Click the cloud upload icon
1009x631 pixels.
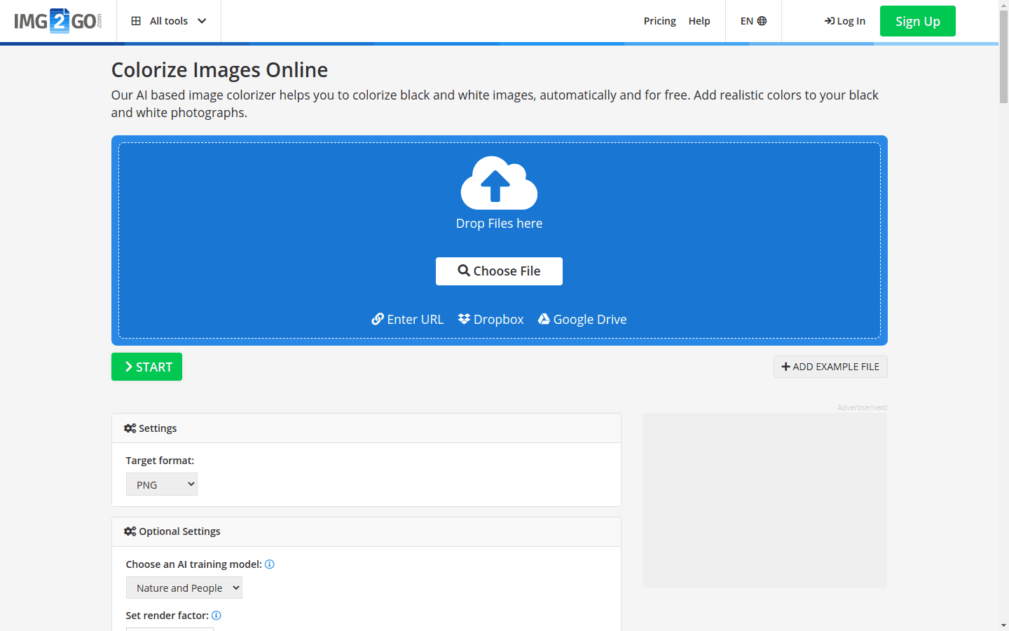pyautogui.click(x=499, y=184)
